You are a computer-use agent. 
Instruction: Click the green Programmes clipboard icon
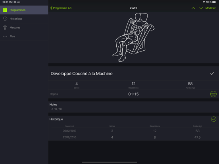tap(5, 10)
